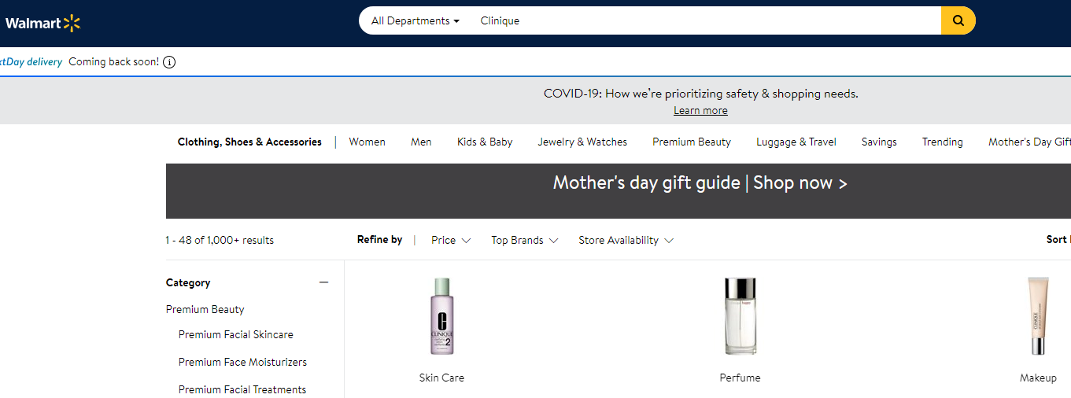Open Luggage & Travel navigation item
The image size is (1071, 398).
tap(796, 142)
